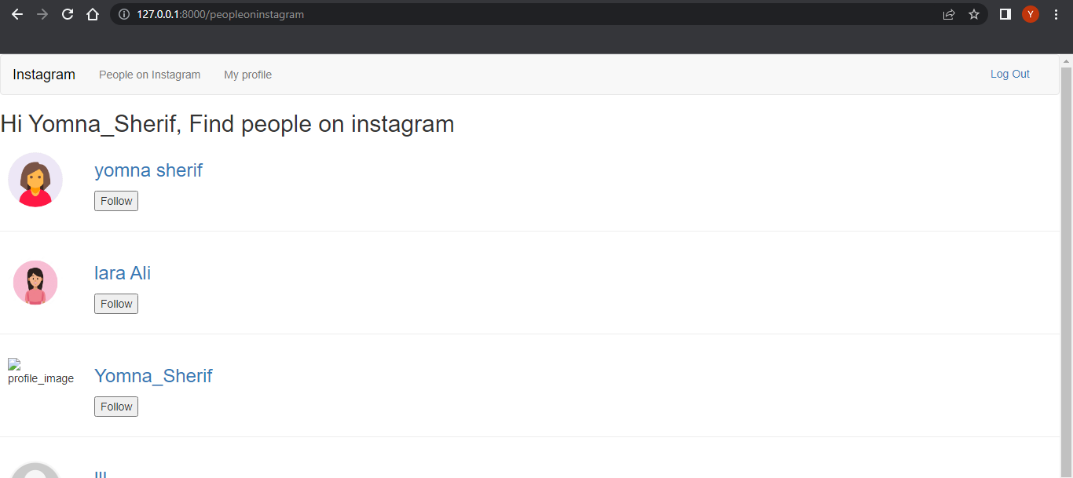
Task: Open the browser home page icon
Action: coord(92,14)
